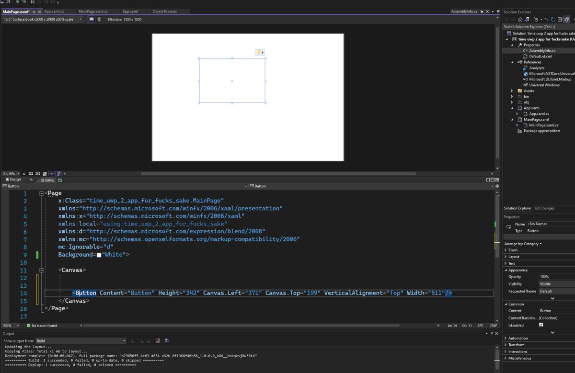
Task: Click the lightbulb quick actions icon on designer
Action: (259, 52)
